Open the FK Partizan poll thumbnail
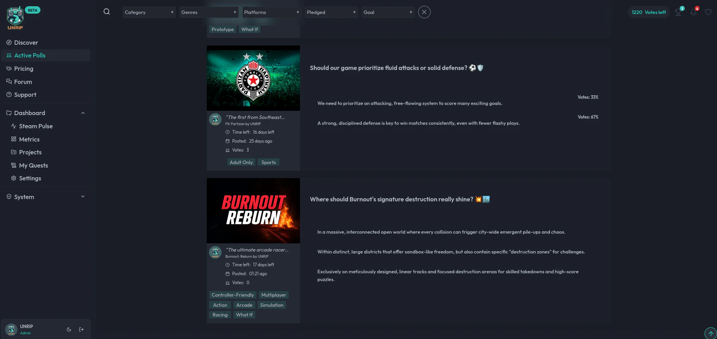 click(253, 78)
